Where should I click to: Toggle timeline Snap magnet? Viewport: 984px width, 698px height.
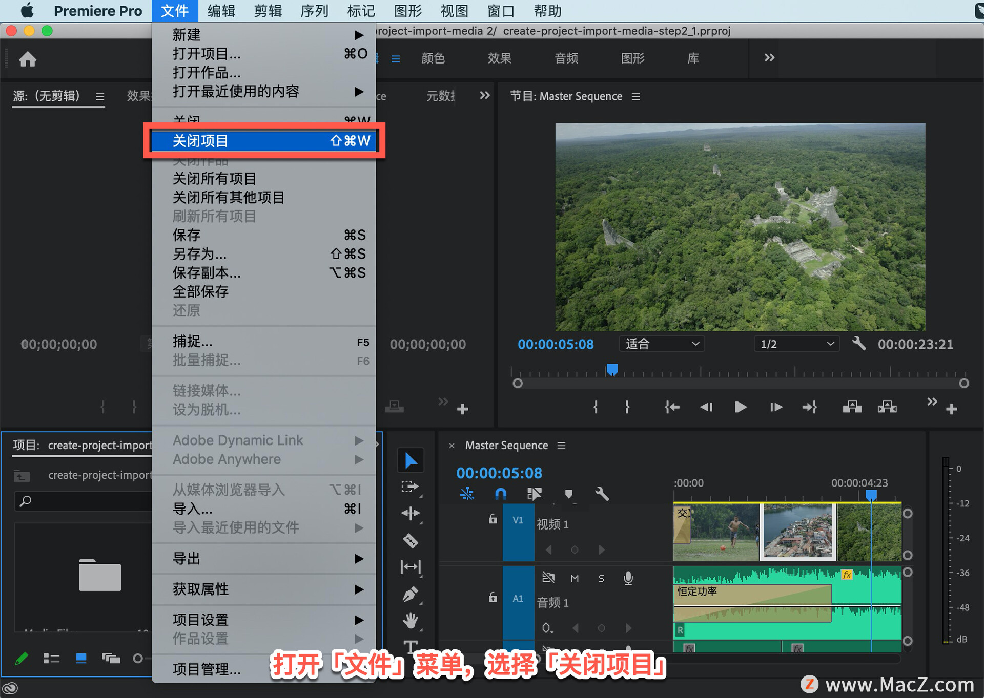501,494
